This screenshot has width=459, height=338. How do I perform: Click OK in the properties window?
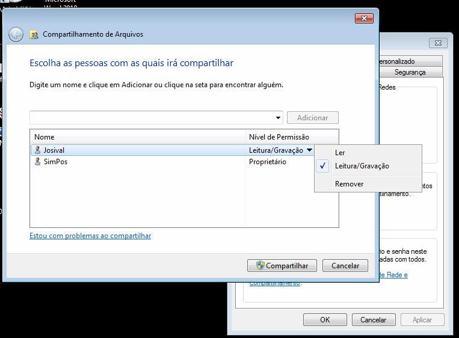[325, 319]
